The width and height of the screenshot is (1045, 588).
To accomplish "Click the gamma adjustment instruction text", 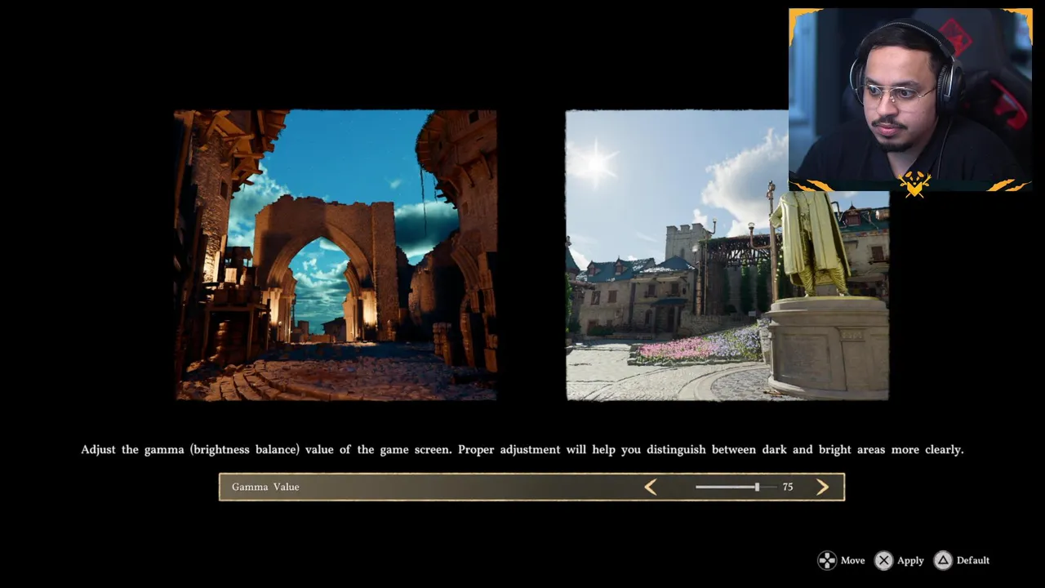I will pos(522,449).
